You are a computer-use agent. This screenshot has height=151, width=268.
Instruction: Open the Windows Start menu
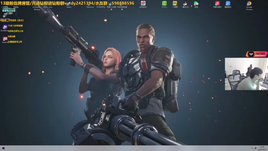pyautogui.click(x=3, y=148)
